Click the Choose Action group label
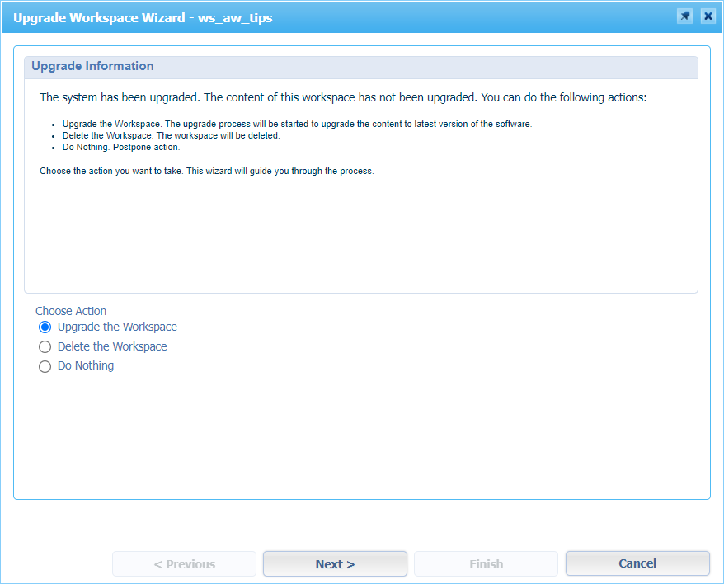Screen dimensions: 724x584 pos(71,311)
